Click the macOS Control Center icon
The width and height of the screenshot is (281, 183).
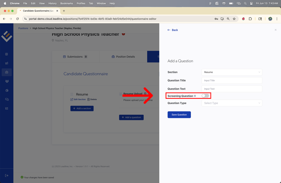(251, 3)
